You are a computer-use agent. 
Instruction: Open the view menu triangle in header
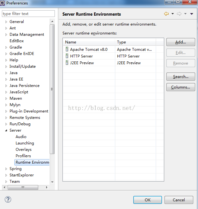pyautogui.click(x=192, y=14)
